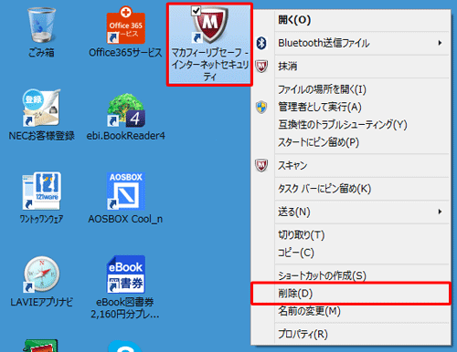Click the Bluetooth icon in context menu
Screen dimensions: 457x352
click(x=261, y=43)
